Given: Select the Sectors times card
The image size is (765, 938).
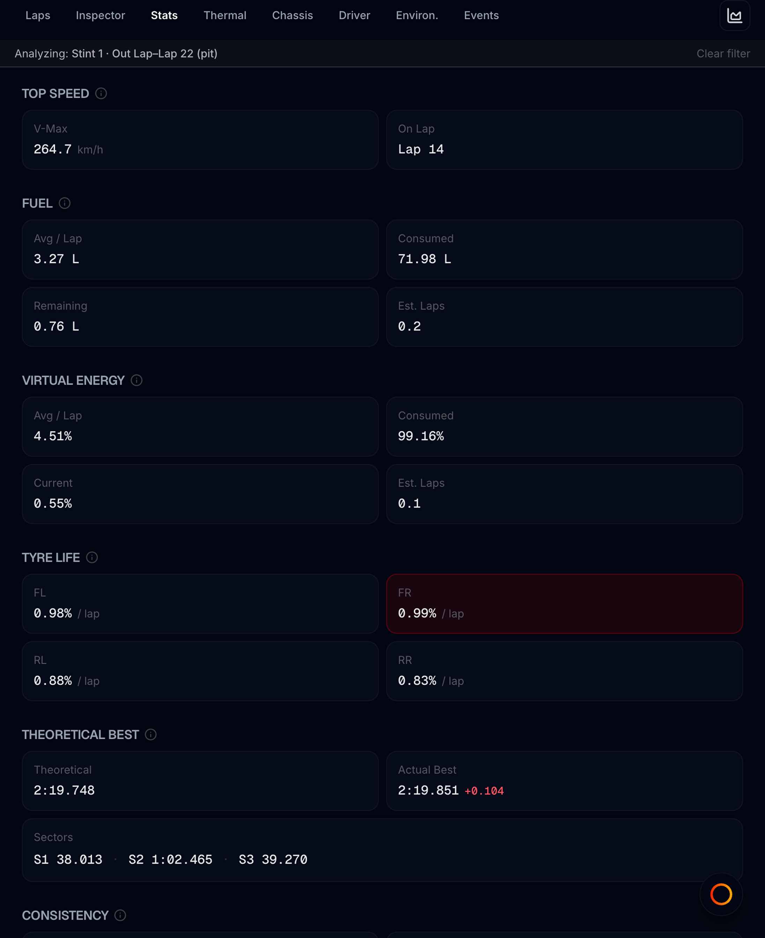Looking at the screenshot, I should [x=382, y=849].
